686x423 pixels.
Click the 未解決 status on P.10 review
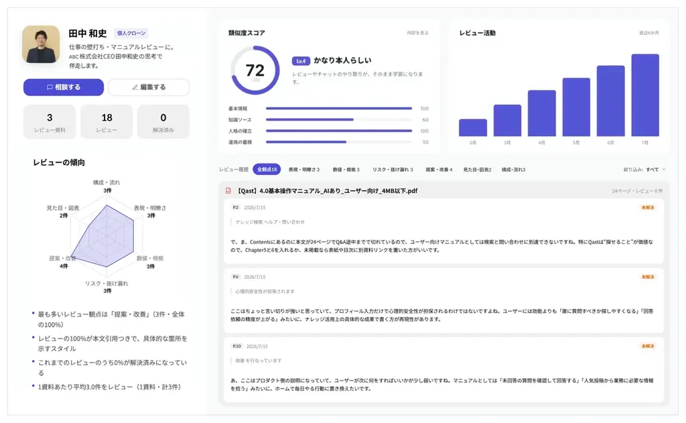pos(648,346)
